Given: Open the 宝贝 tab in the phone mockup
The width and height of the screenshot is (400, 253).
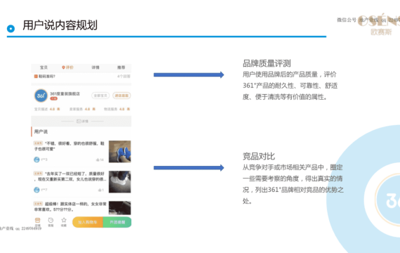Looking at the screenshot, I should click(44, 67).
